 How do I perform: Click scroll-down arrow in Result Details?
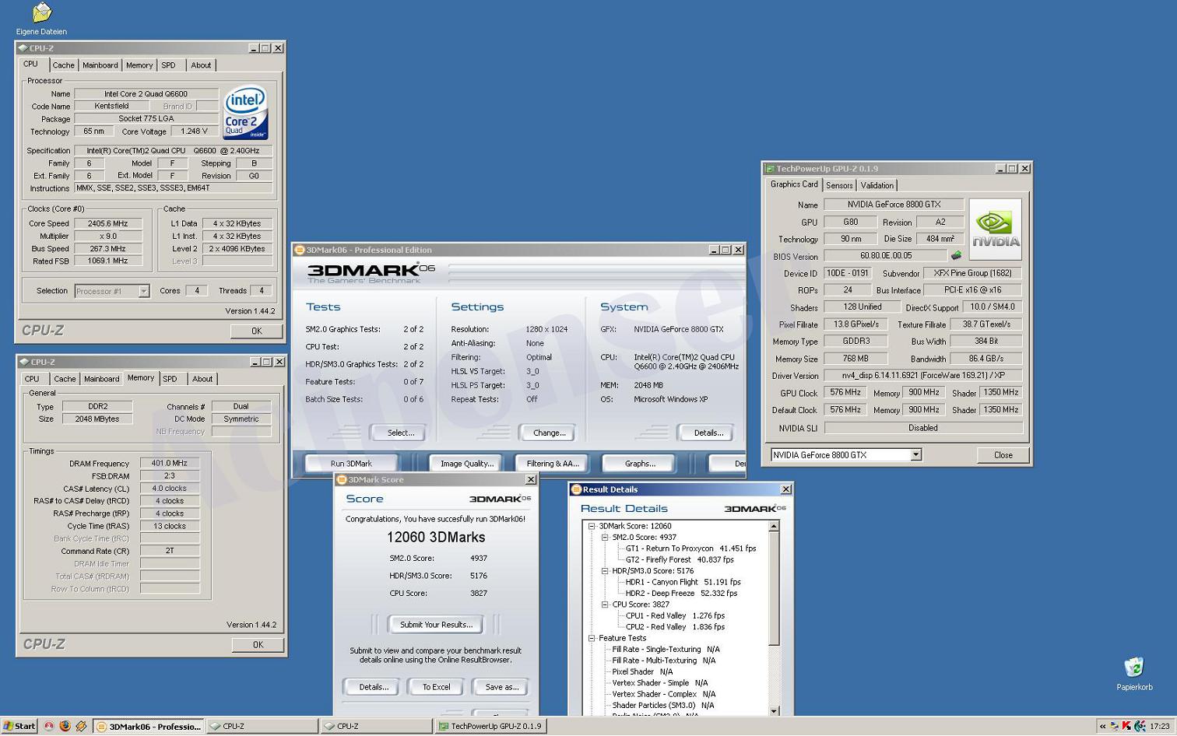[x=774, y=710]
